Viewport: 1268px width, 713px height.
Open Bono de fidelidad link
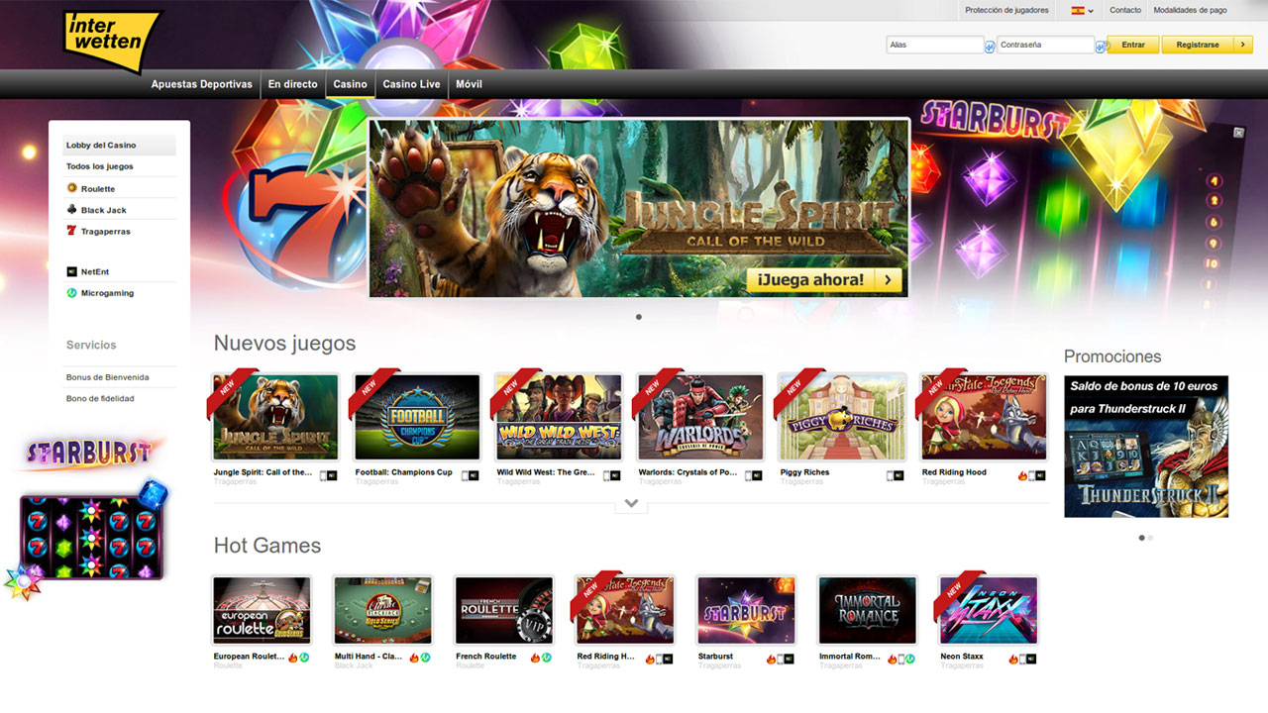(100, 398)
